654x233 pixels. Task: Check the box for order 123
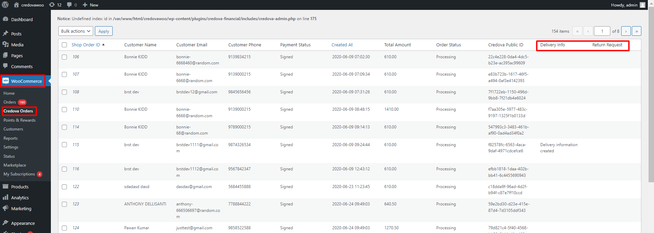coord(64,204)
